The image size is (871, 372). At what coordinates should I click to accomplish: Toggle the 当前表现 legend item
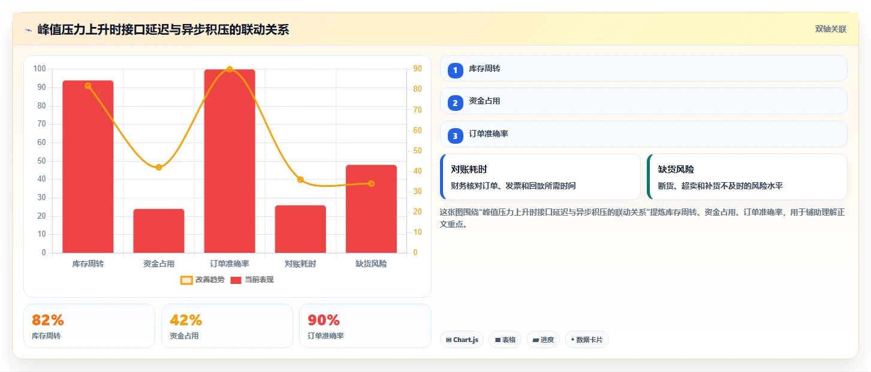click(252, 280)
